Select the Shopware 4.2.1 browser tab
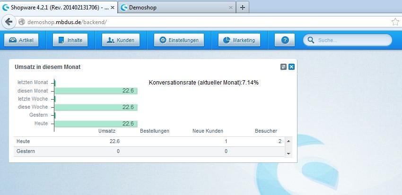The width and height of the screenshot is (402, 195). tap(59, 8)
